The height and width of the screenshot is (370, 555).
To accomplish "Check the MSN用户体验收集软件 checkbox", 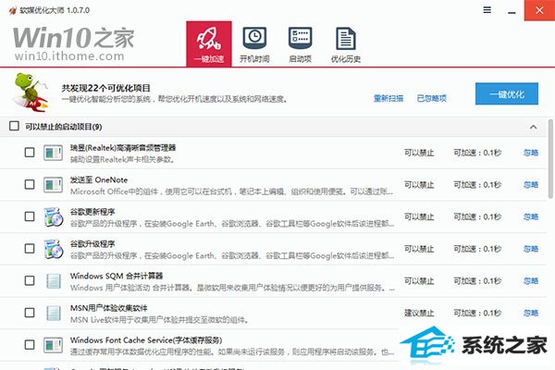I will [30, 313].
